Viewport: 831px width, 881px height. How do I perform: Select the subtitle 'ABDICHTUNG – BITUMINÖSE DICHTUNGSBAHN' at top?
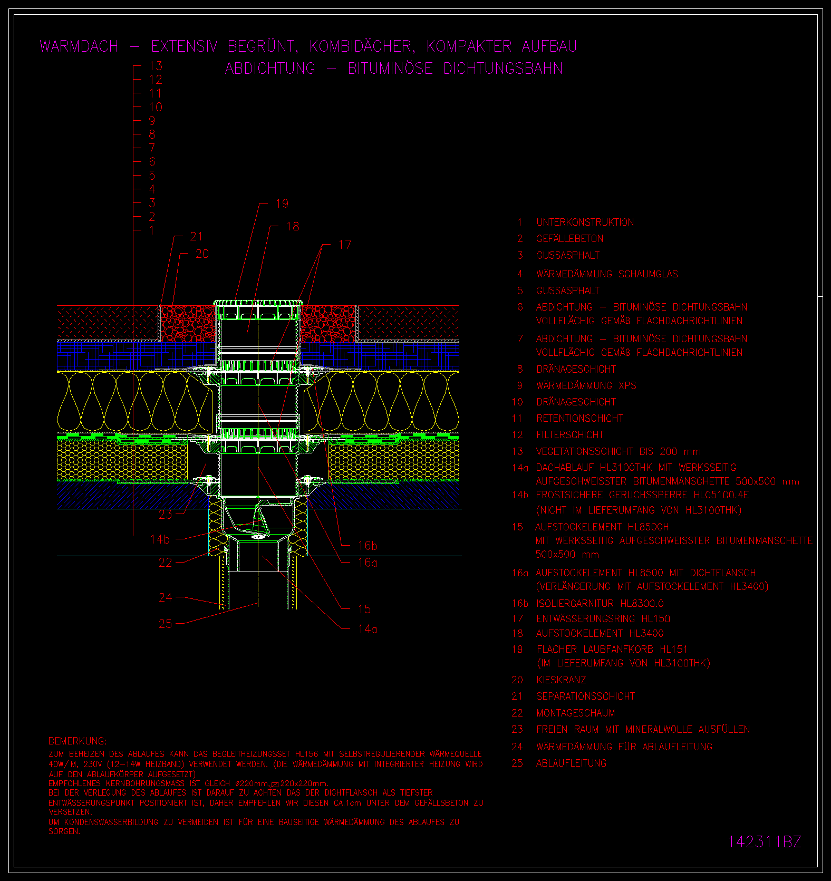[394, 69]
